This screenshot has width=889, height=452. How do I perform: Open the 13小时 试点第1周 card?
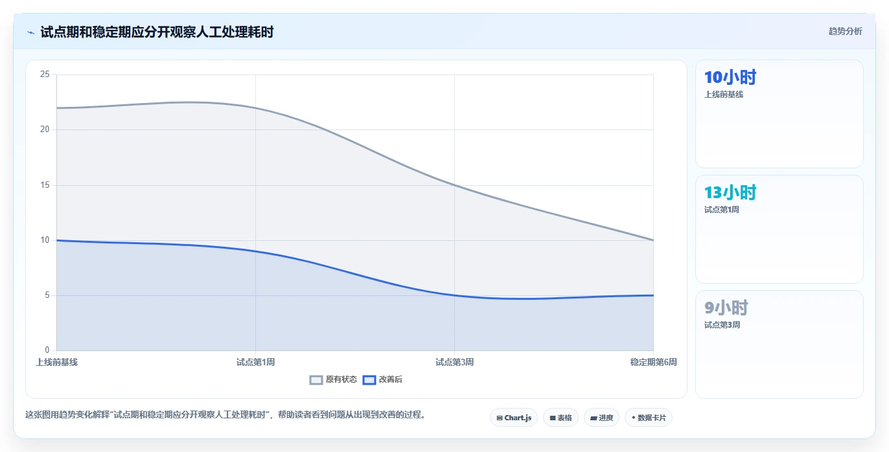(x=779, y=229)
